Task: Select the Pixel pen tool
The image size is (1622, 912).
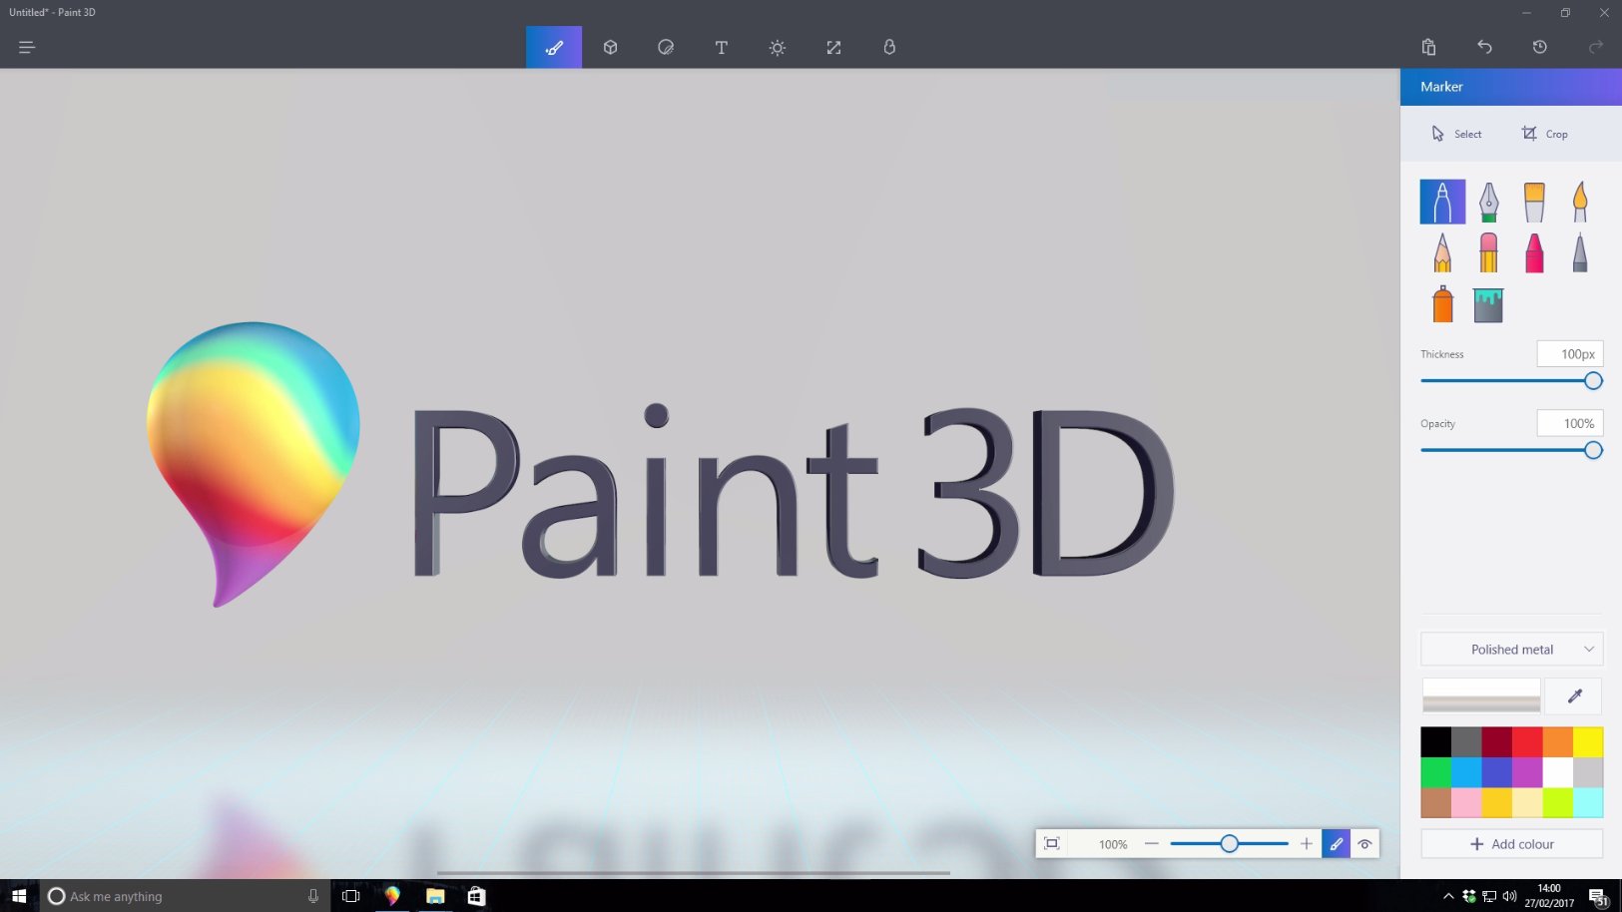Action: coord(1580,253)
